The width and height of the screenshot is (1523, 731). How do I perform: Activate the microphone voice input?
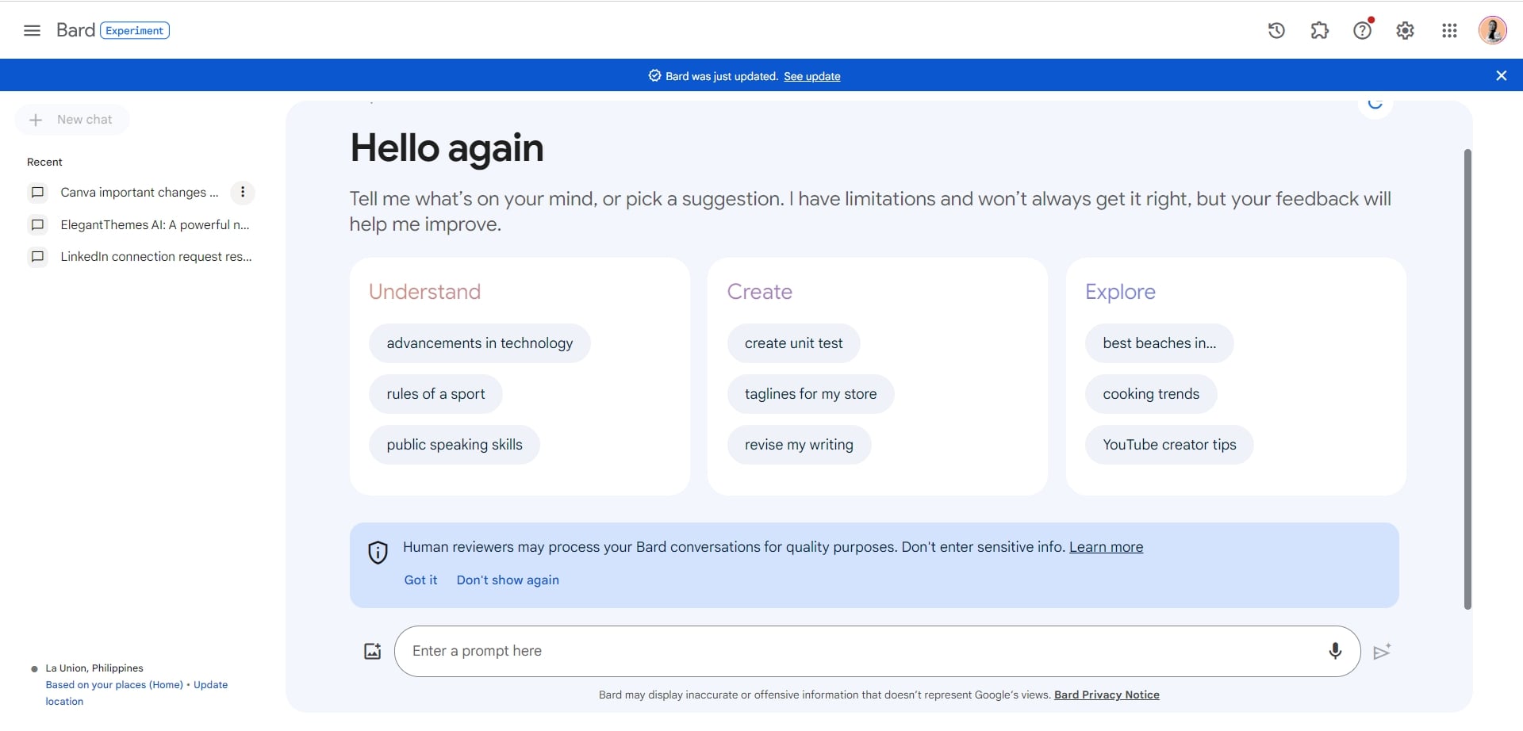(1335, 652)
